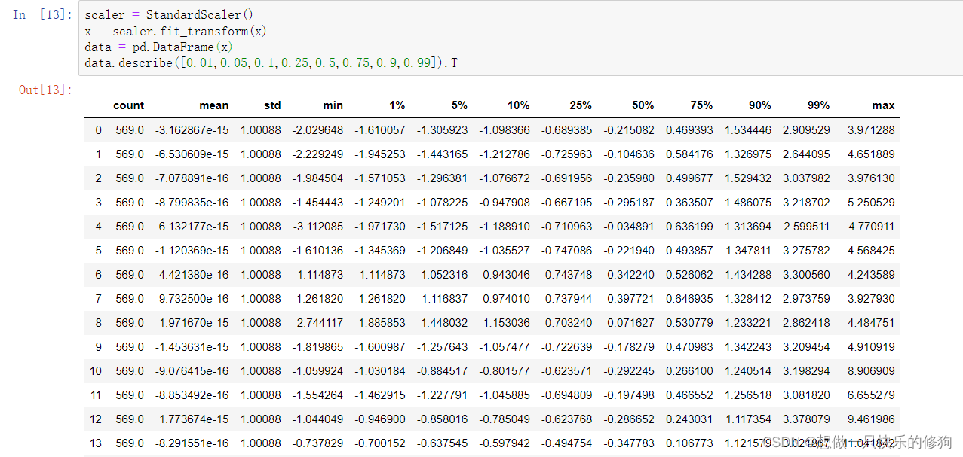This screenshot has height=457, width=963.
Task: Click 50% value -0.215082
Action: pos(629,129)
